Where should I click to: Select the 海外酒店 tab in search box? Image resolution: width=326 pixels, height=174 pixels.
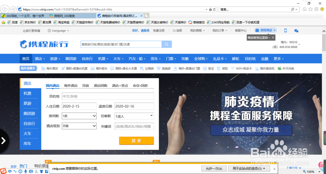pos(71,86)
